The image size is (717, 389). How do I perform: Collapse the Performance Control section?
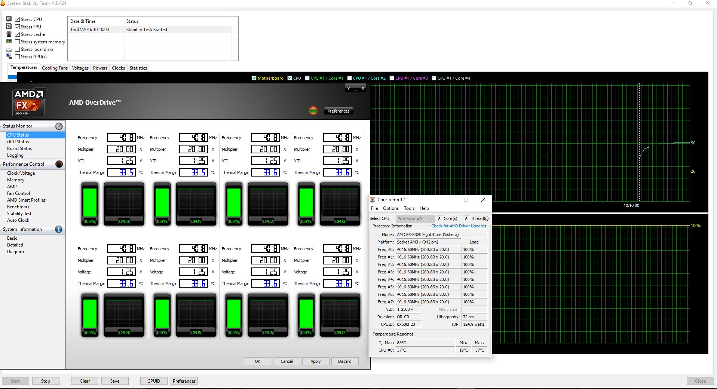1,164
